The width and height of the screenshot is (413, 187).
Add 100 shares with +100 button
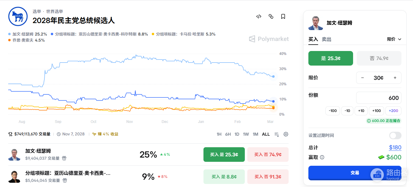click(x=377, y=111)
